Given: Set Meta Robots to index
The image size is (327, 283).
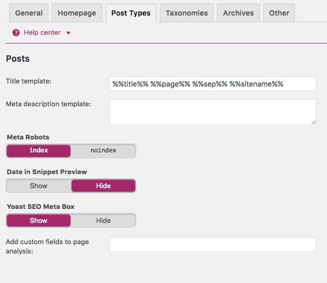Looking at the screenshot, I should point(38,151).
